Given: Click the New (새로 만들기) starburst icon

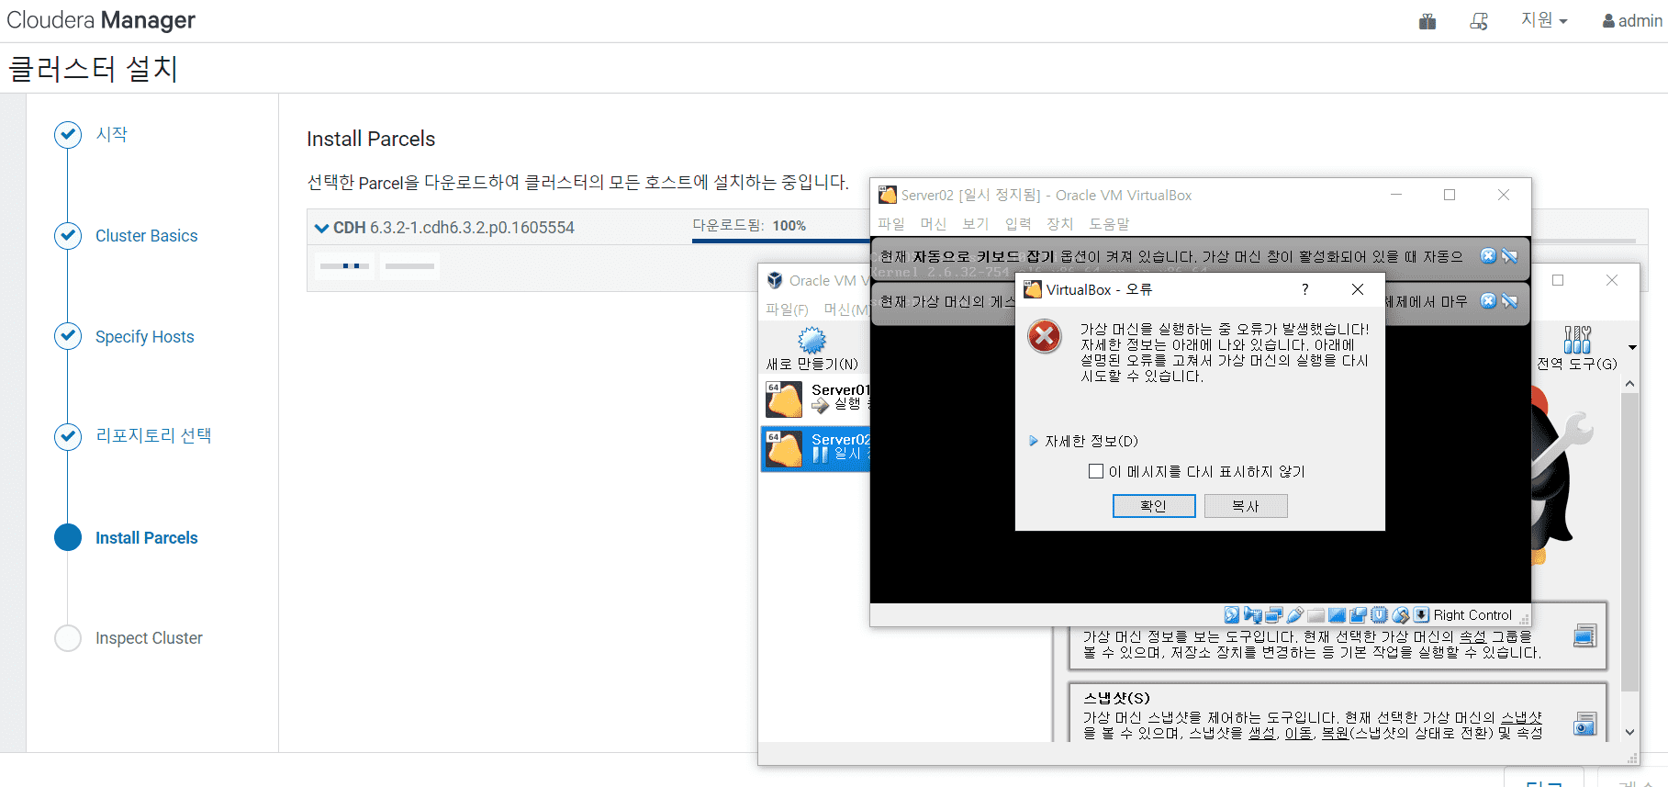Looking at the screenshot, I should (x=812, y=341).
